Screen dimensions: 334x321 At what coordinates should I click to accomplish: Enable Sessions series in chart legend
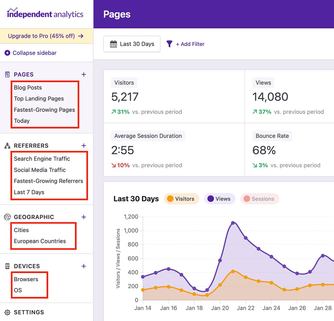[x=259, y=199]
